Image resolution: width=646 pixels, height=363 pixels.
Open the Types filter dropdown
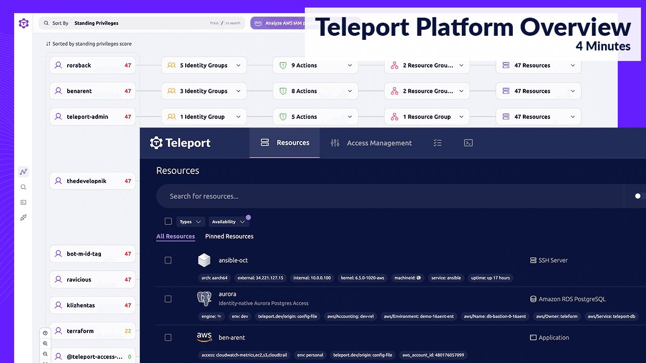190,221
